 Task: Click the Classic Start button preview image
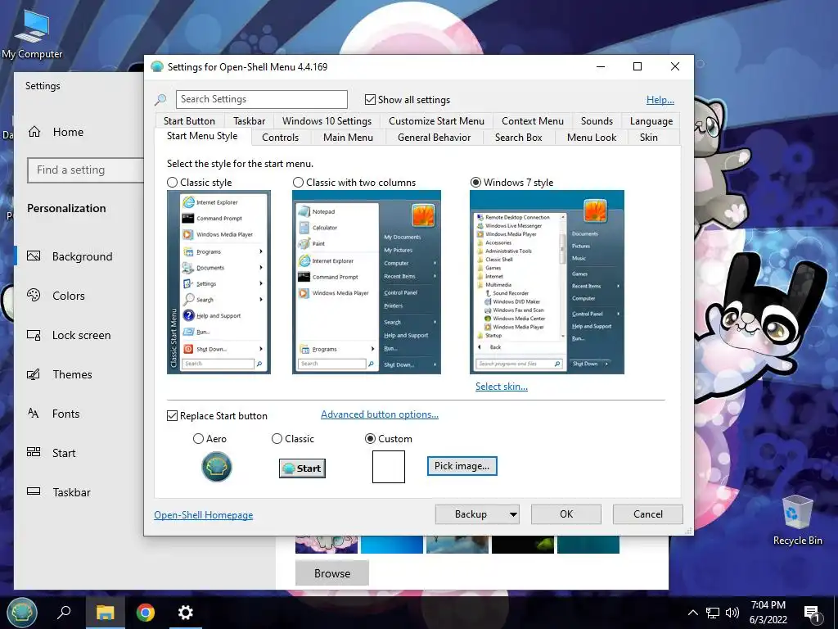click(x=303, y=468)
